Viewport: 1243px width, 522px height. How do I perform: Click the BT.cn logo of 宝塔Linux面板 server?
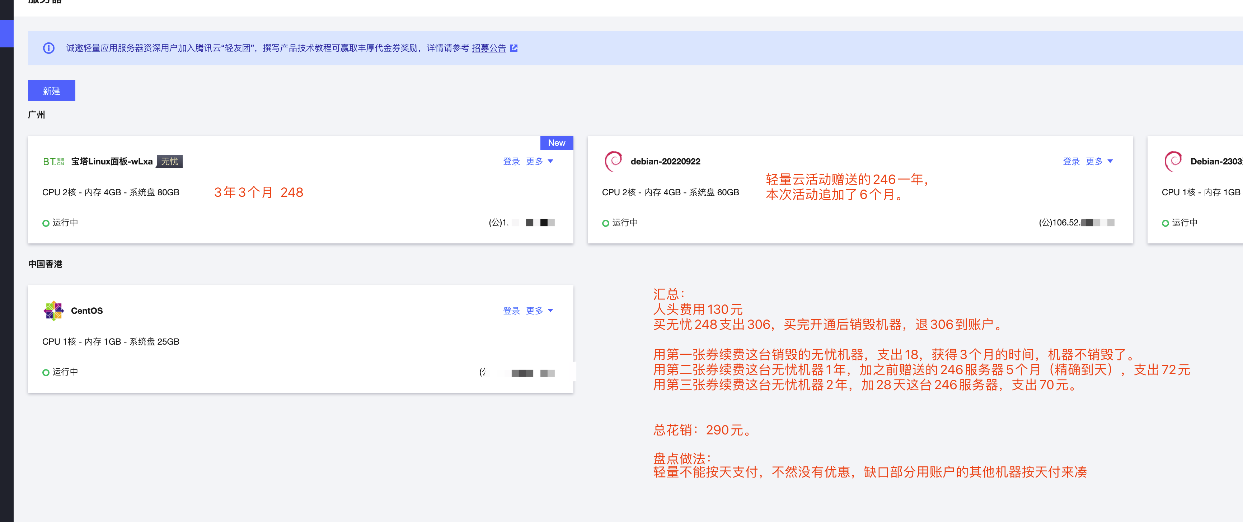tap(53, 161)
